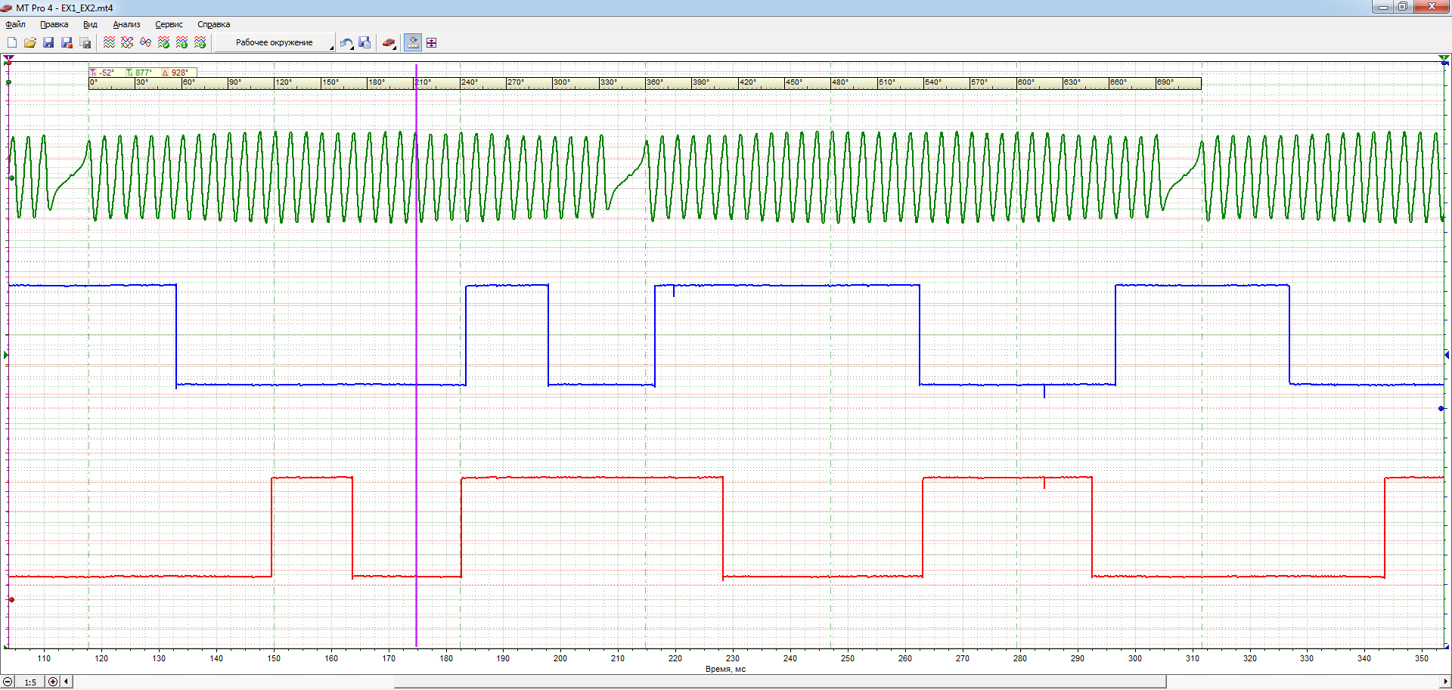Click the purple marker 1 triangle at top left
Screen dimensions: 1452x690
[9, 58]
